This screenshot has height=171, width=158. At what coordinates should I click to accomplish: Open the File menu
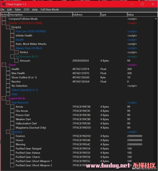point(2,9)
